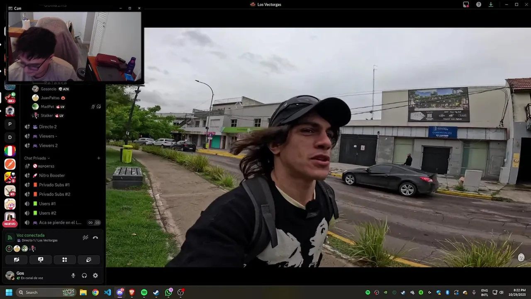Join the Users #1 voice channel
This screenshot has width=531, height=299.
pos(62,203)
